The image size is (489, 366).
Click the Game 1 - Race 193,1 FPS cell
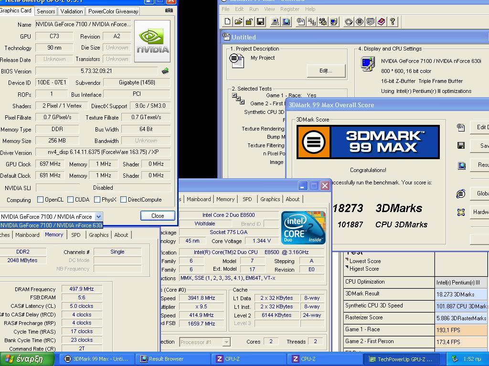[462, 330]
